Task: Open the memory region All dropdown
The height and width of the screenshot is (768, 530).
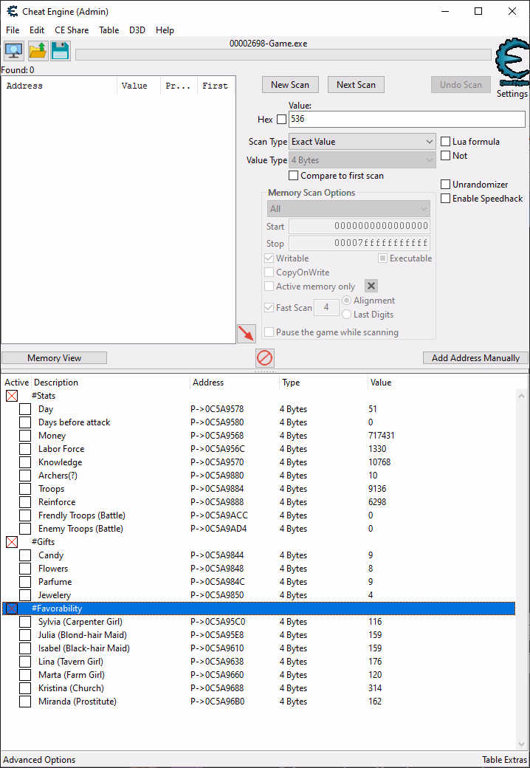Action: (x=348, y=209)
